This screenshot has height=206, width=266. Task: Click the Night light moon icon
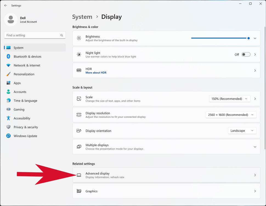(x=79, y=54)
